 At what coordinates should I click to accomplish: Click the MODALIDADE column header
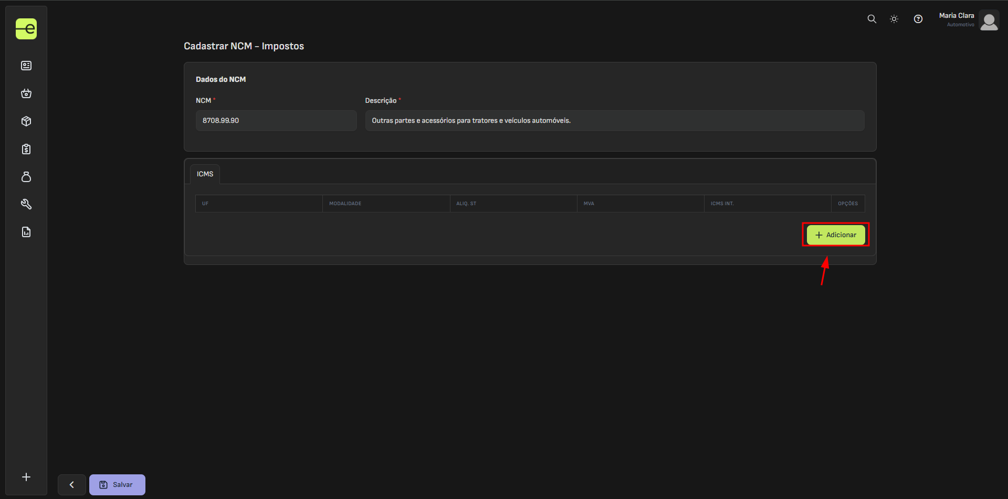345,204
